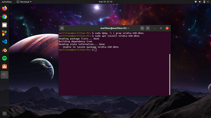The width and height of the screenshot is (211, 118).
Task: Open the Activities overview
Action: click(x=7, y=2)
